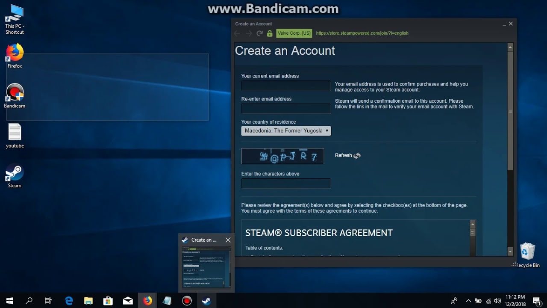The height and width of the screenshot is (308, 547).
Task: Click the battery status tray icon
Action: tap(478, 301)
